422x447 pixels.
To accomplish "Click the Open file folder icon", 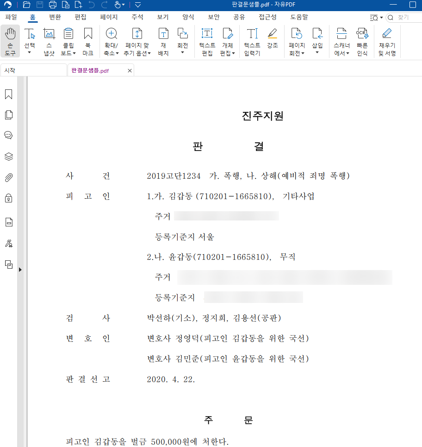I will [x=26, y=5].
